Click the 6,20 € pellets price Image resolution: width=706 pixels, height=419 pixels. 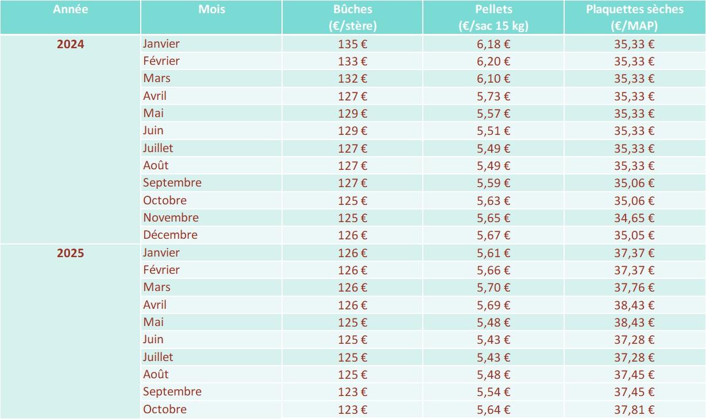(x=493, y=61)
